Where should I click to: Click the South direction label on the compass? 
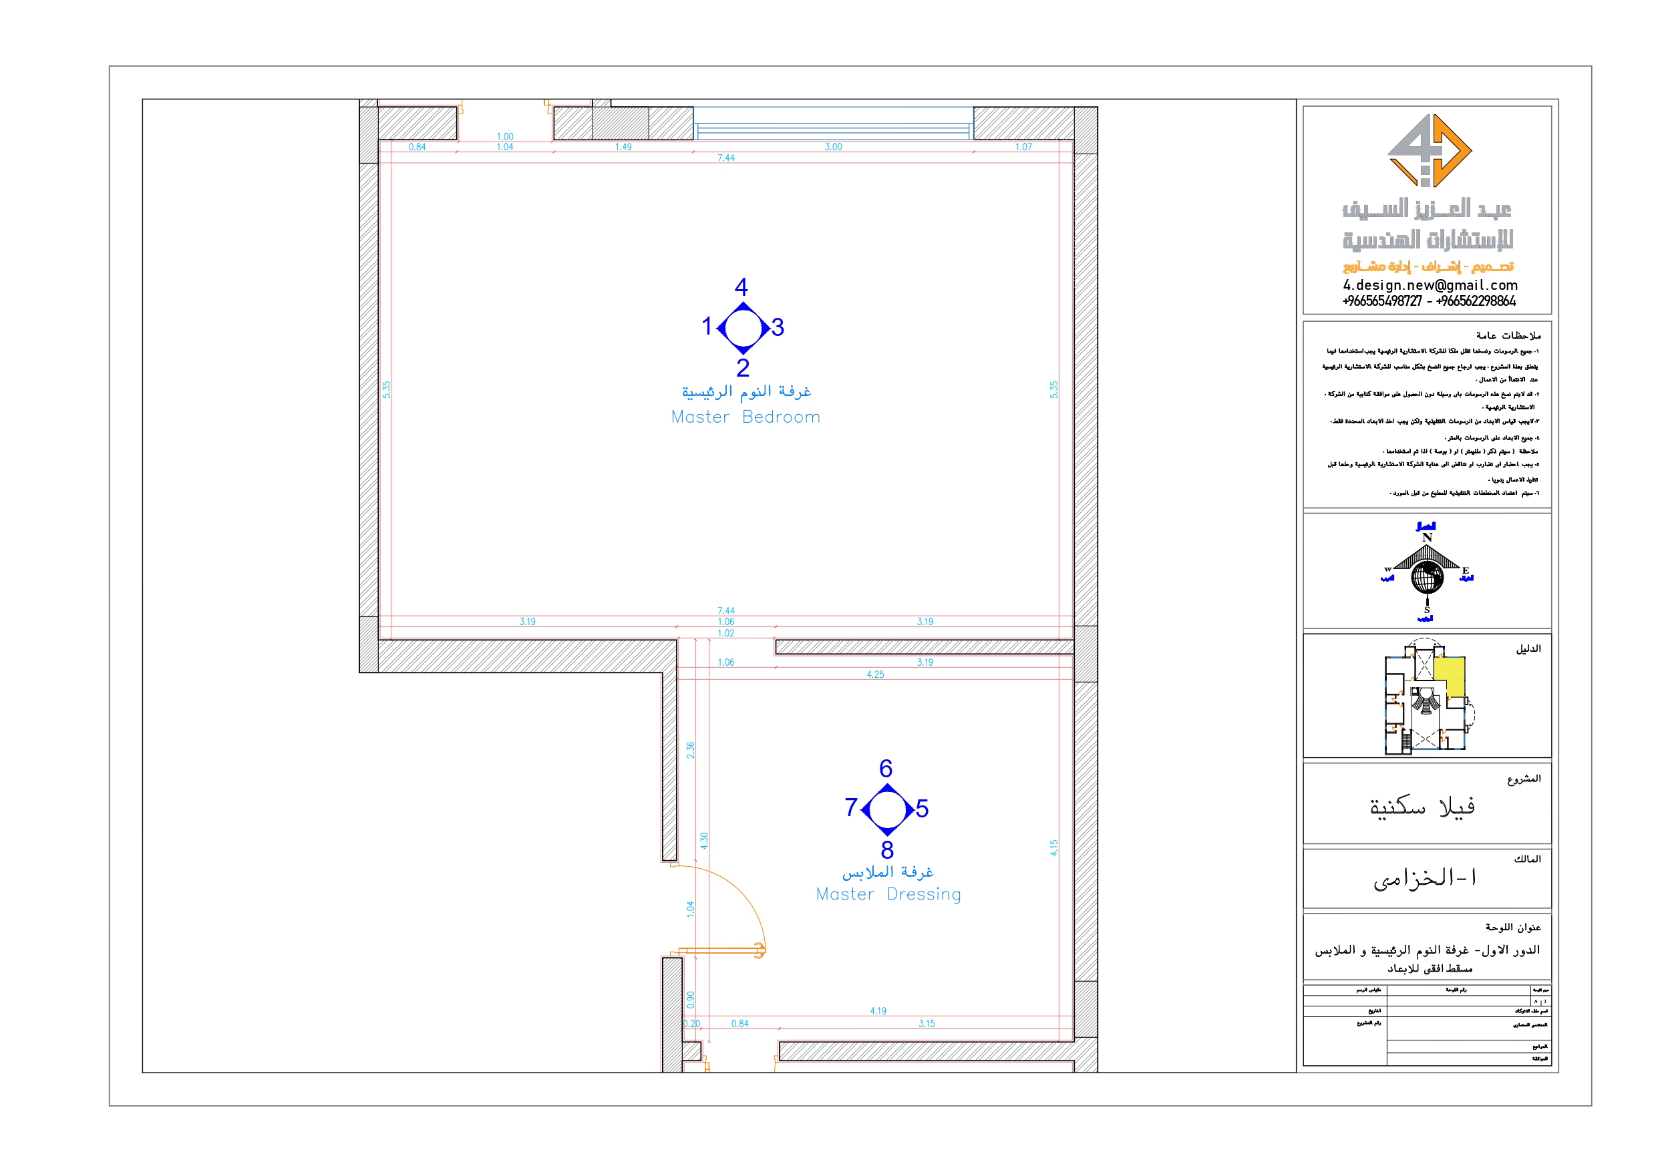pyautogui.click(x=1428, y=611)
